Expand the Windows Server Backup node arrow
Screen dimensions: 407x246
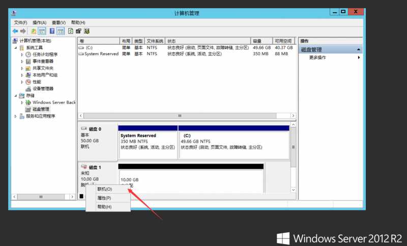(22, 102)
